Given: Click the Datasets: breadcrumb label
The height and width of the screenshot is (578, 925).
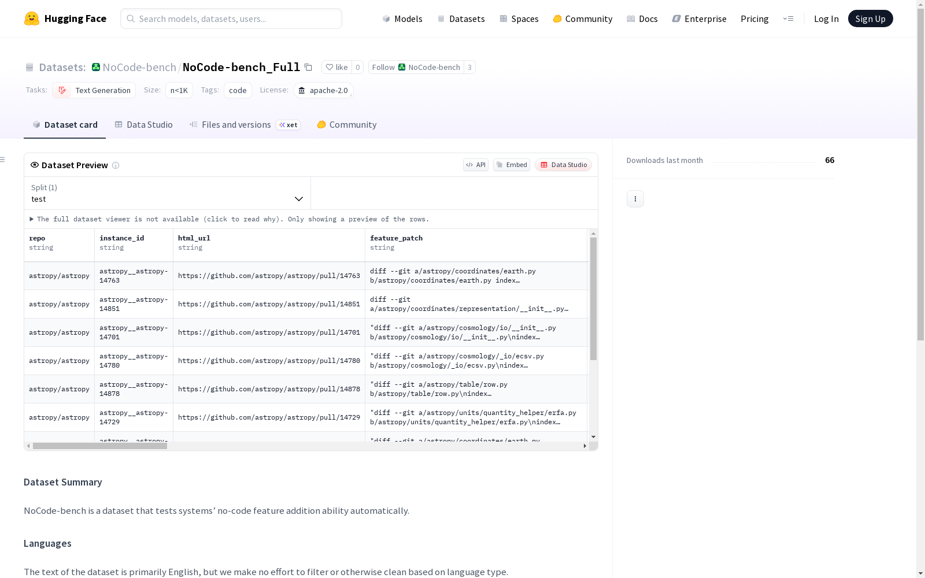Looking at the screenshot, I should point(62,67).
